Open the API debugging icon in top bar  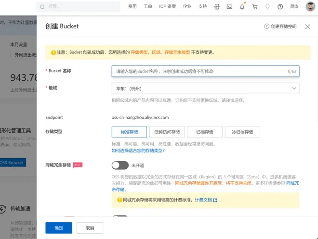pyautogui.click(x=217, y=7)
